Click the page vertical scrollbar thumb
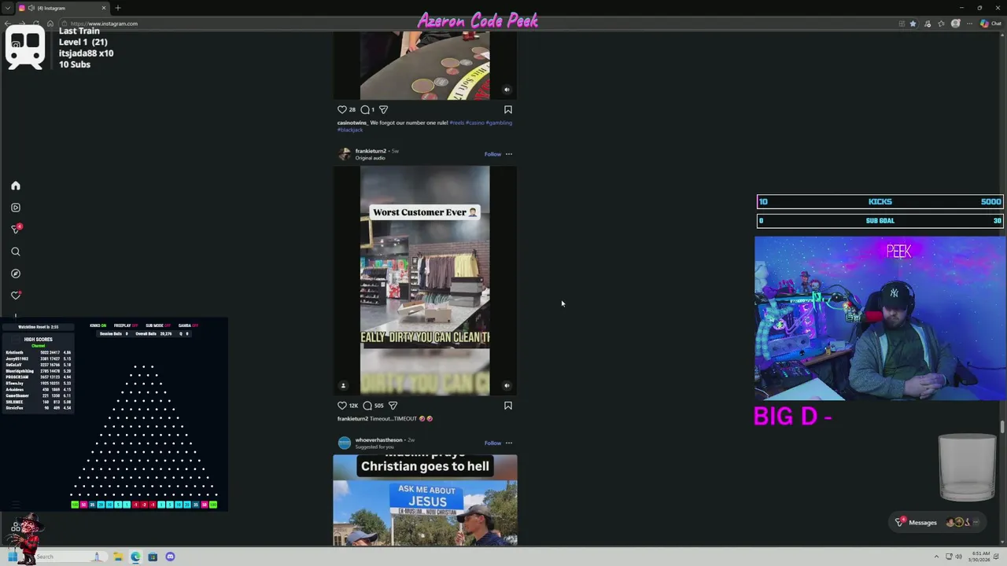Image resolution: width=1007 pixels, height=566 pixels. pos(1002,427)
